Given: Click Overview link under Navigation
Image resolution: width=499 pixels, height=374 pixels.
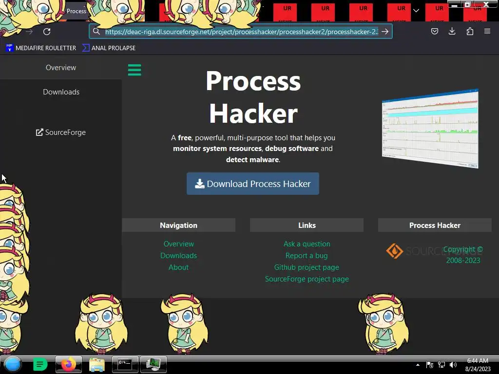Looking at the screenshot, I should pyautogui.click(x=178, y=244).
